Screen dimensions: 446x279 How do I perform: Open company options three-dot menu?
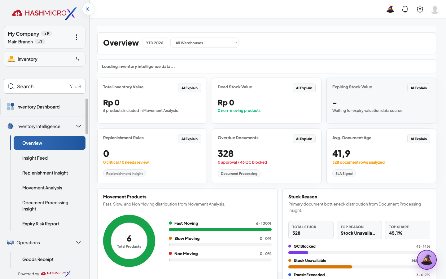pyautogui.click(x=77, y=37)
